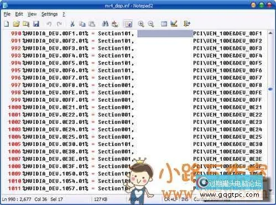Click CR+LF line ending indicator

point(171,199)
